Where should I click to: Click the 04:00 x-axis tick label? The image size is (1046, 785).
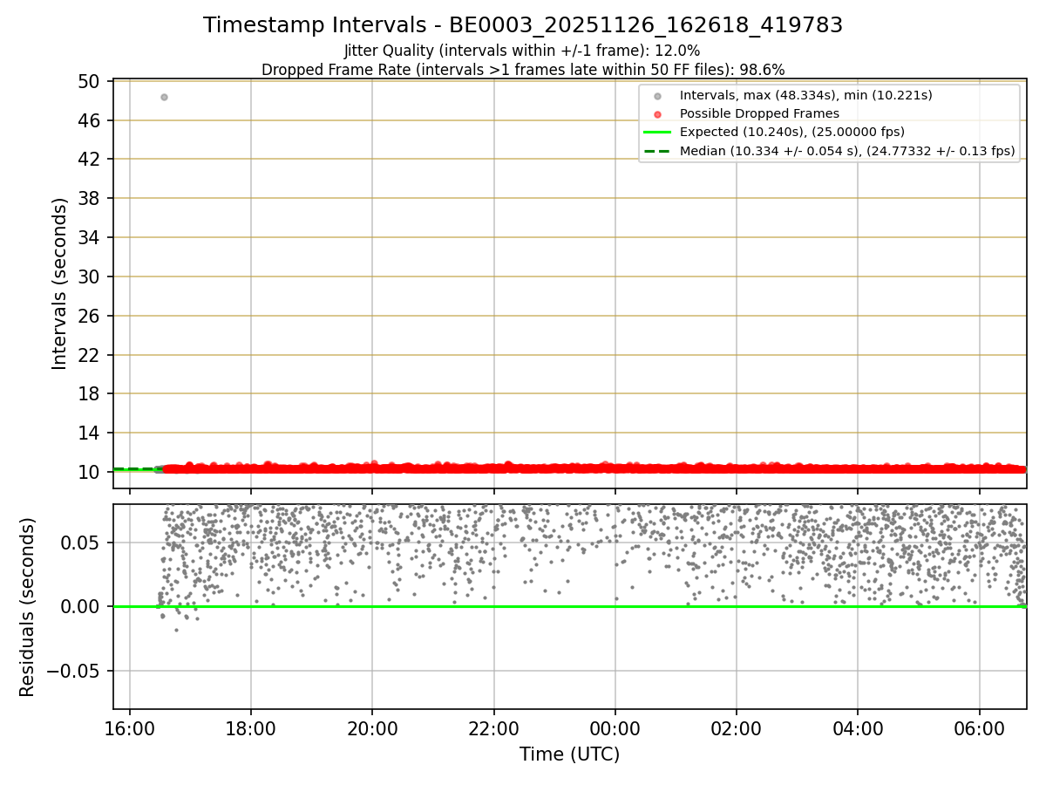pyautogui.click(x=858, y=727)
